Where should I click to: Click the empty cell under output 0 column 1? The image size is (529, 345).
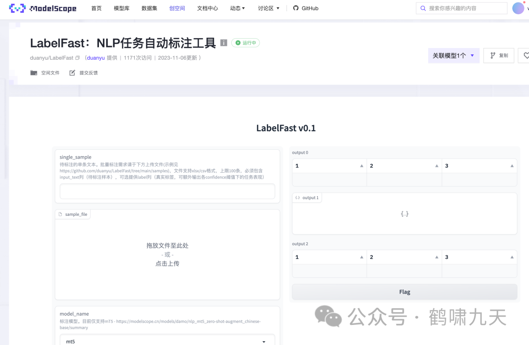330,180
